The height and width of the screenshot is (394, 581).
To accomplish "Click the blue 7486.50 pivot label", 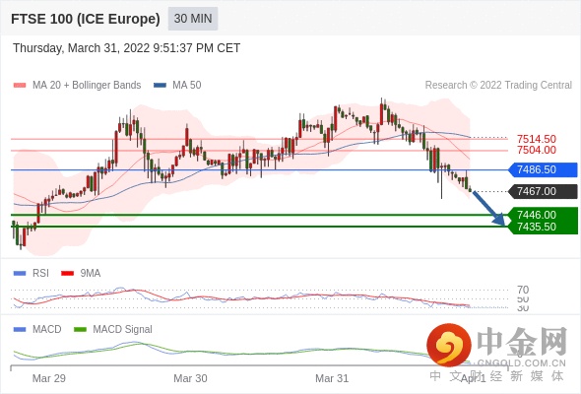I will click(x=543, y=169).
